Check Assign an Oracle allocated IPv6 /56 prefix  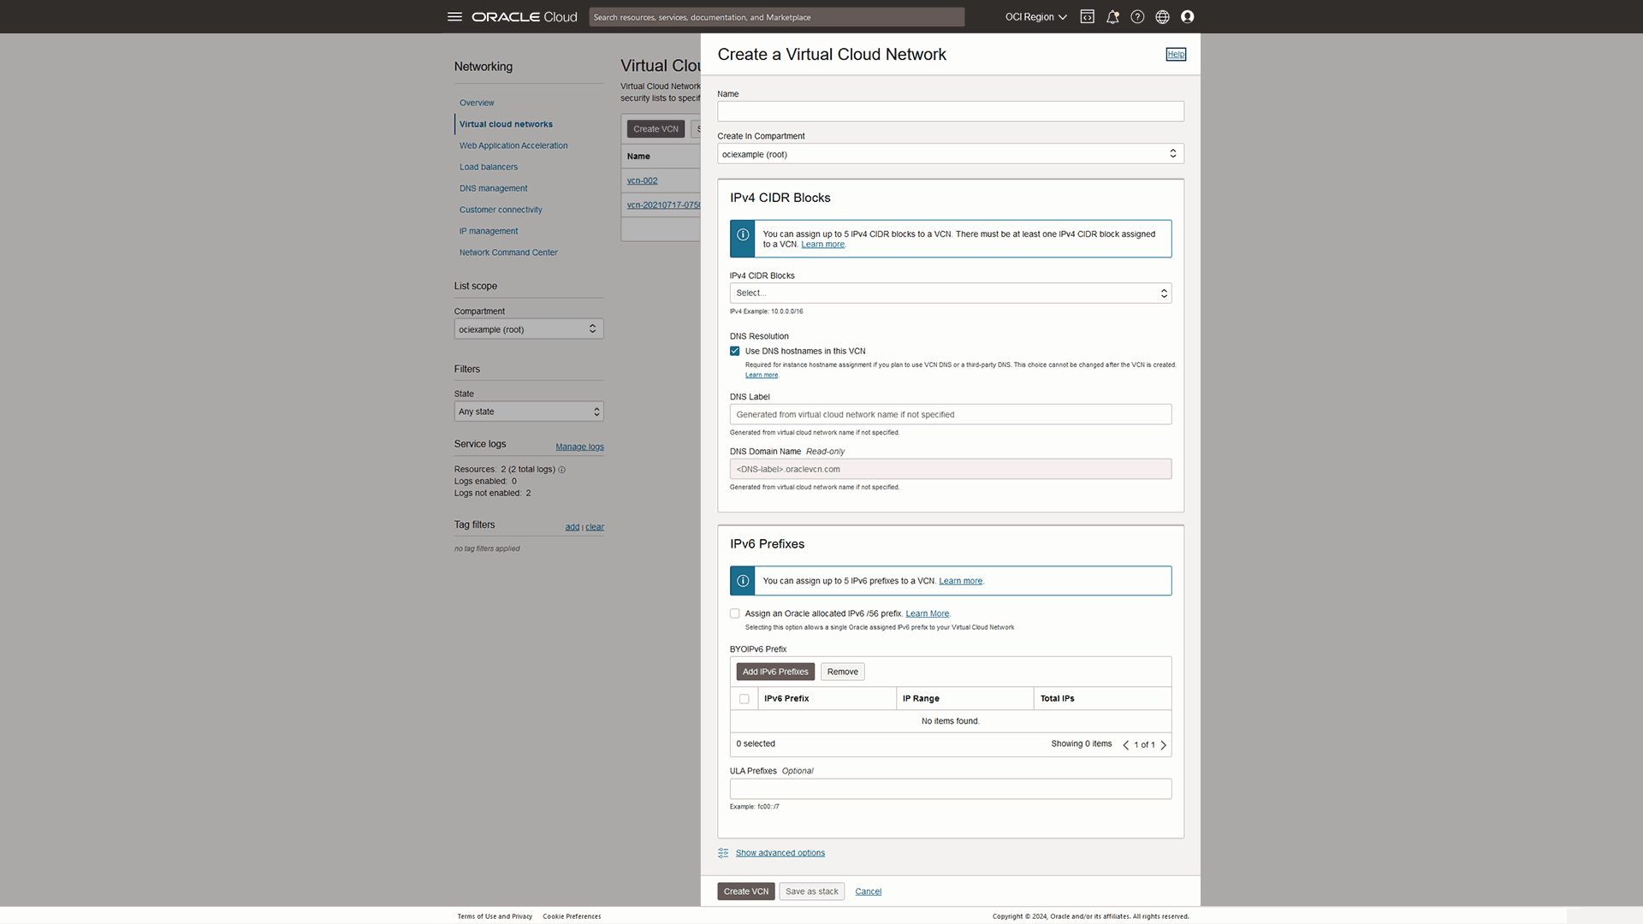pyautogui.click(x=734, y=613)
